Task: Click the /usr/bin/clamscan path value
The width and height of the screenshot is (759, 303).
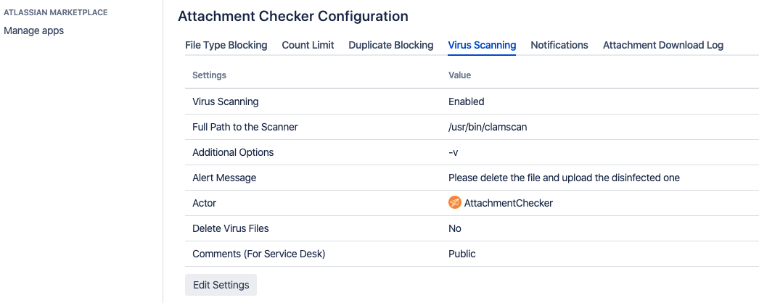Action: click(488, 127)
